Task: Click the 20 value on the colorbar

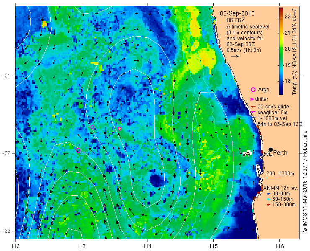Action: click(x=288, y=49)
